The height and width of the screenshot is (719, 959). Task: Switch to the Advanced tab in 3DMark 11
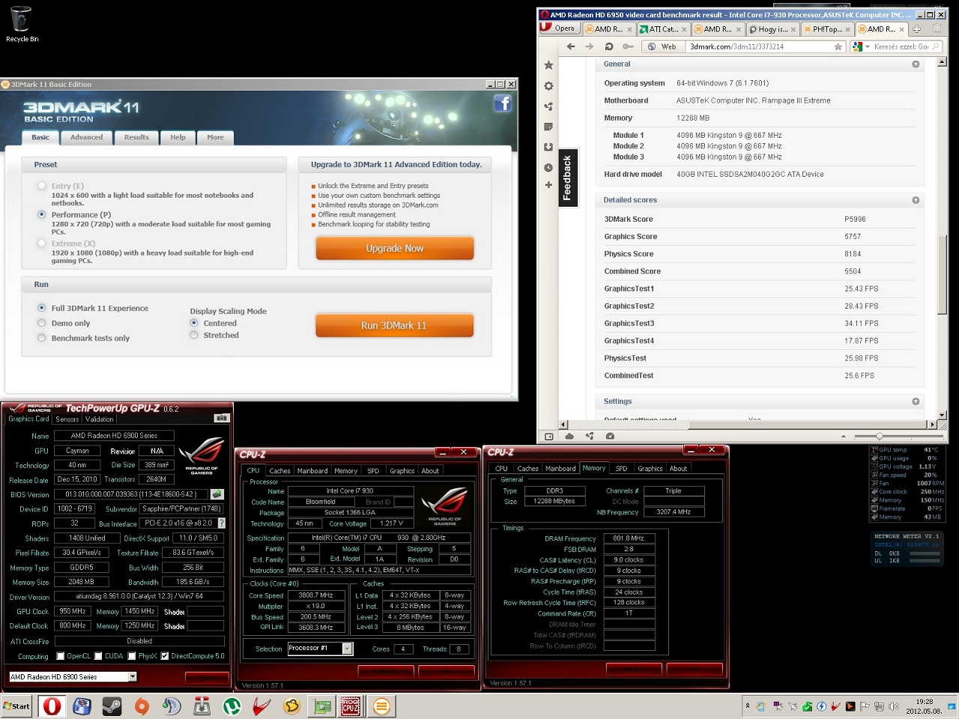(x=87, y=137)
